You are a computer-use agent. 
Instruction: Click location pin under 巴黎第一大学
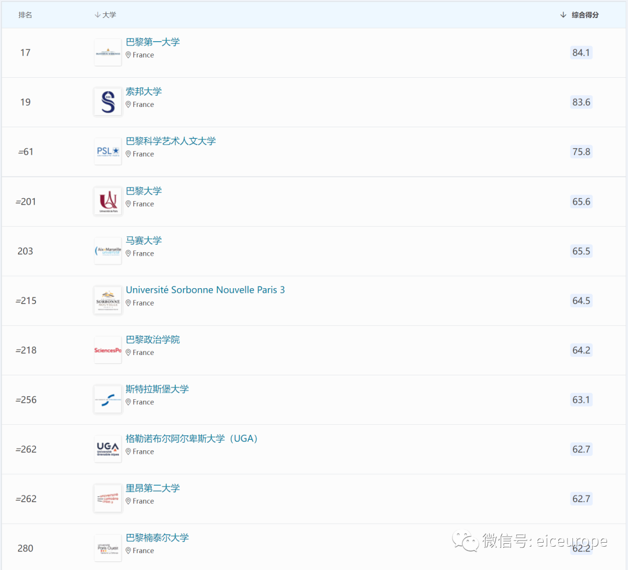pyautogui.click(x=128, y=55)
